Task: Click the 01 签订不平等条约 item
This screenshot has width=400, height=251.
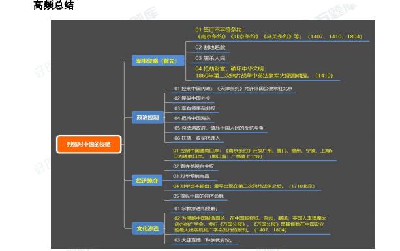Action: click(279, 33)
